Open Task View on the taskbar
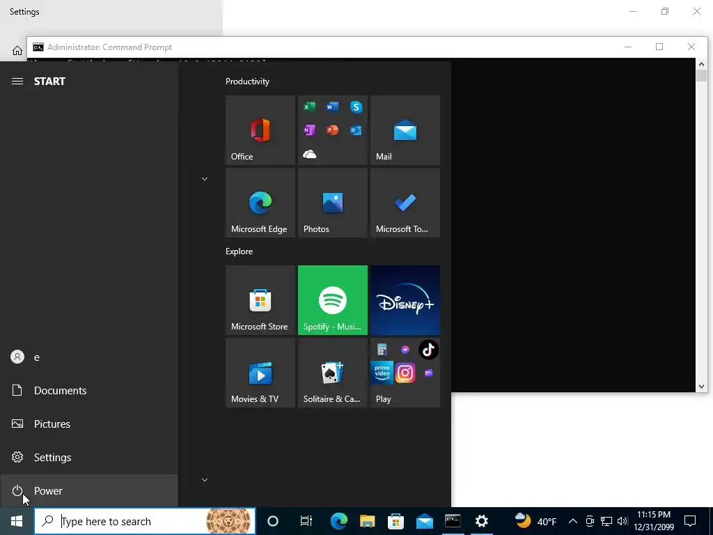Viewport: 713px width, 535px height. [x=306, y=521]
